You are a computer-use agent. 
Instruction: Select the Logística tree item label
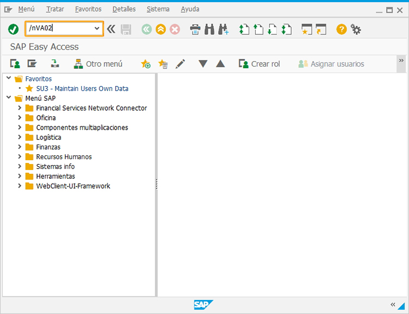tap(49, 137)
